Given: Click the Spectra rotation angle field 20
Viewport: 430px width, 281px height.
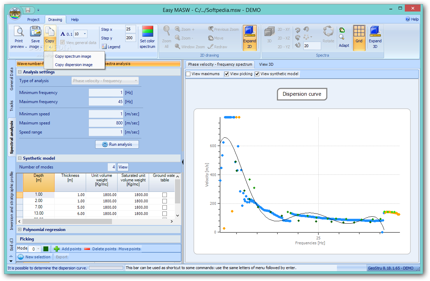Looking at the screenshot, I should [312, 46].
